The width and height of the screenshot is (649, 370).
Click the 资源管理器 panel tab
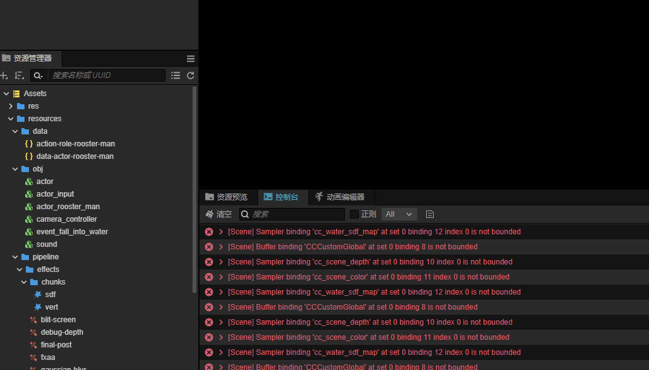pyautogui.click(x=31, y=58)
